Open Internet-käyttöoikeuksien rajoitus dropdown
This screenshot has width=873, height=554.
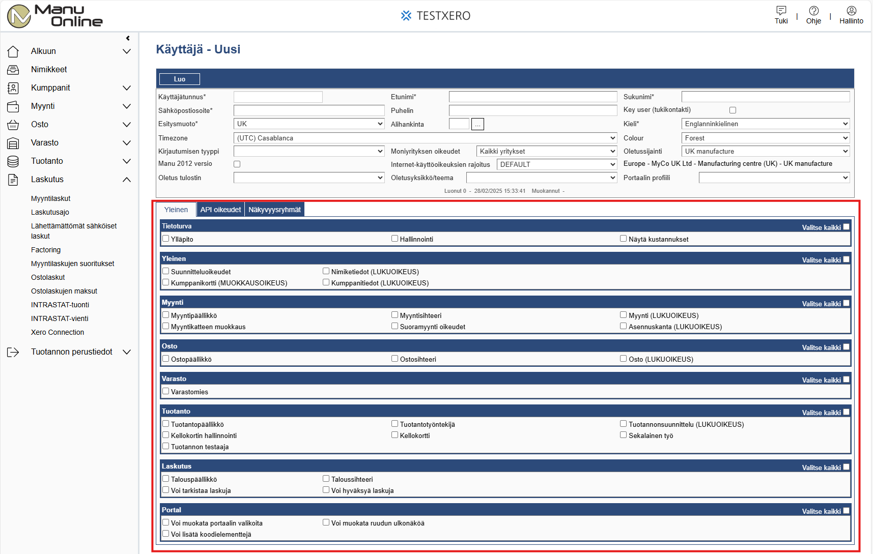pos(557,164)
